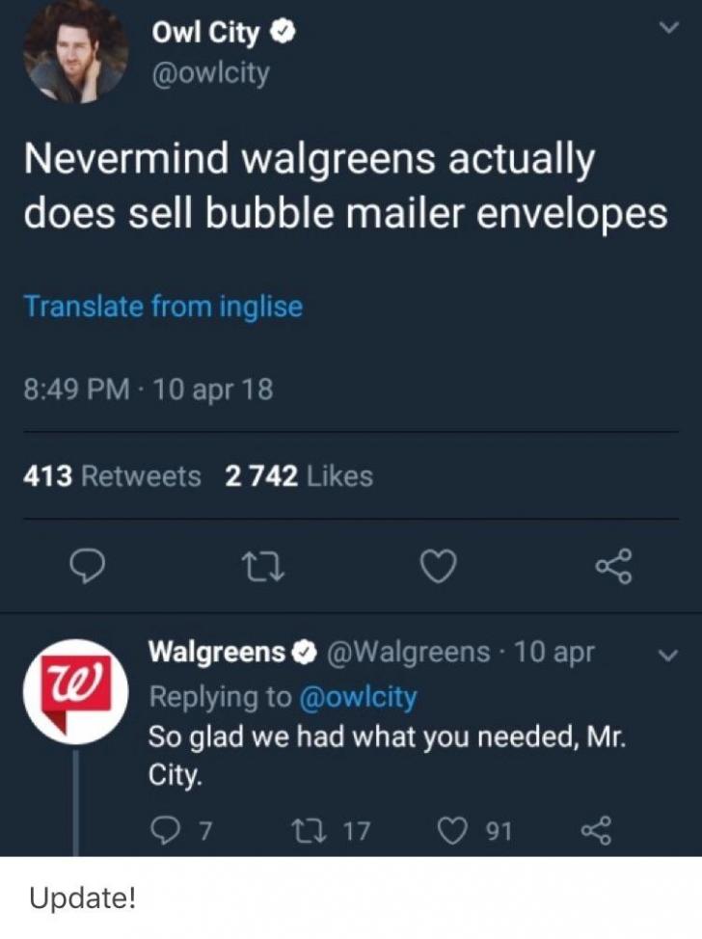Click the Walgreens account name
Image resolution: width=702 pixels, height=939 pixels.
click(x=217, y=653)
